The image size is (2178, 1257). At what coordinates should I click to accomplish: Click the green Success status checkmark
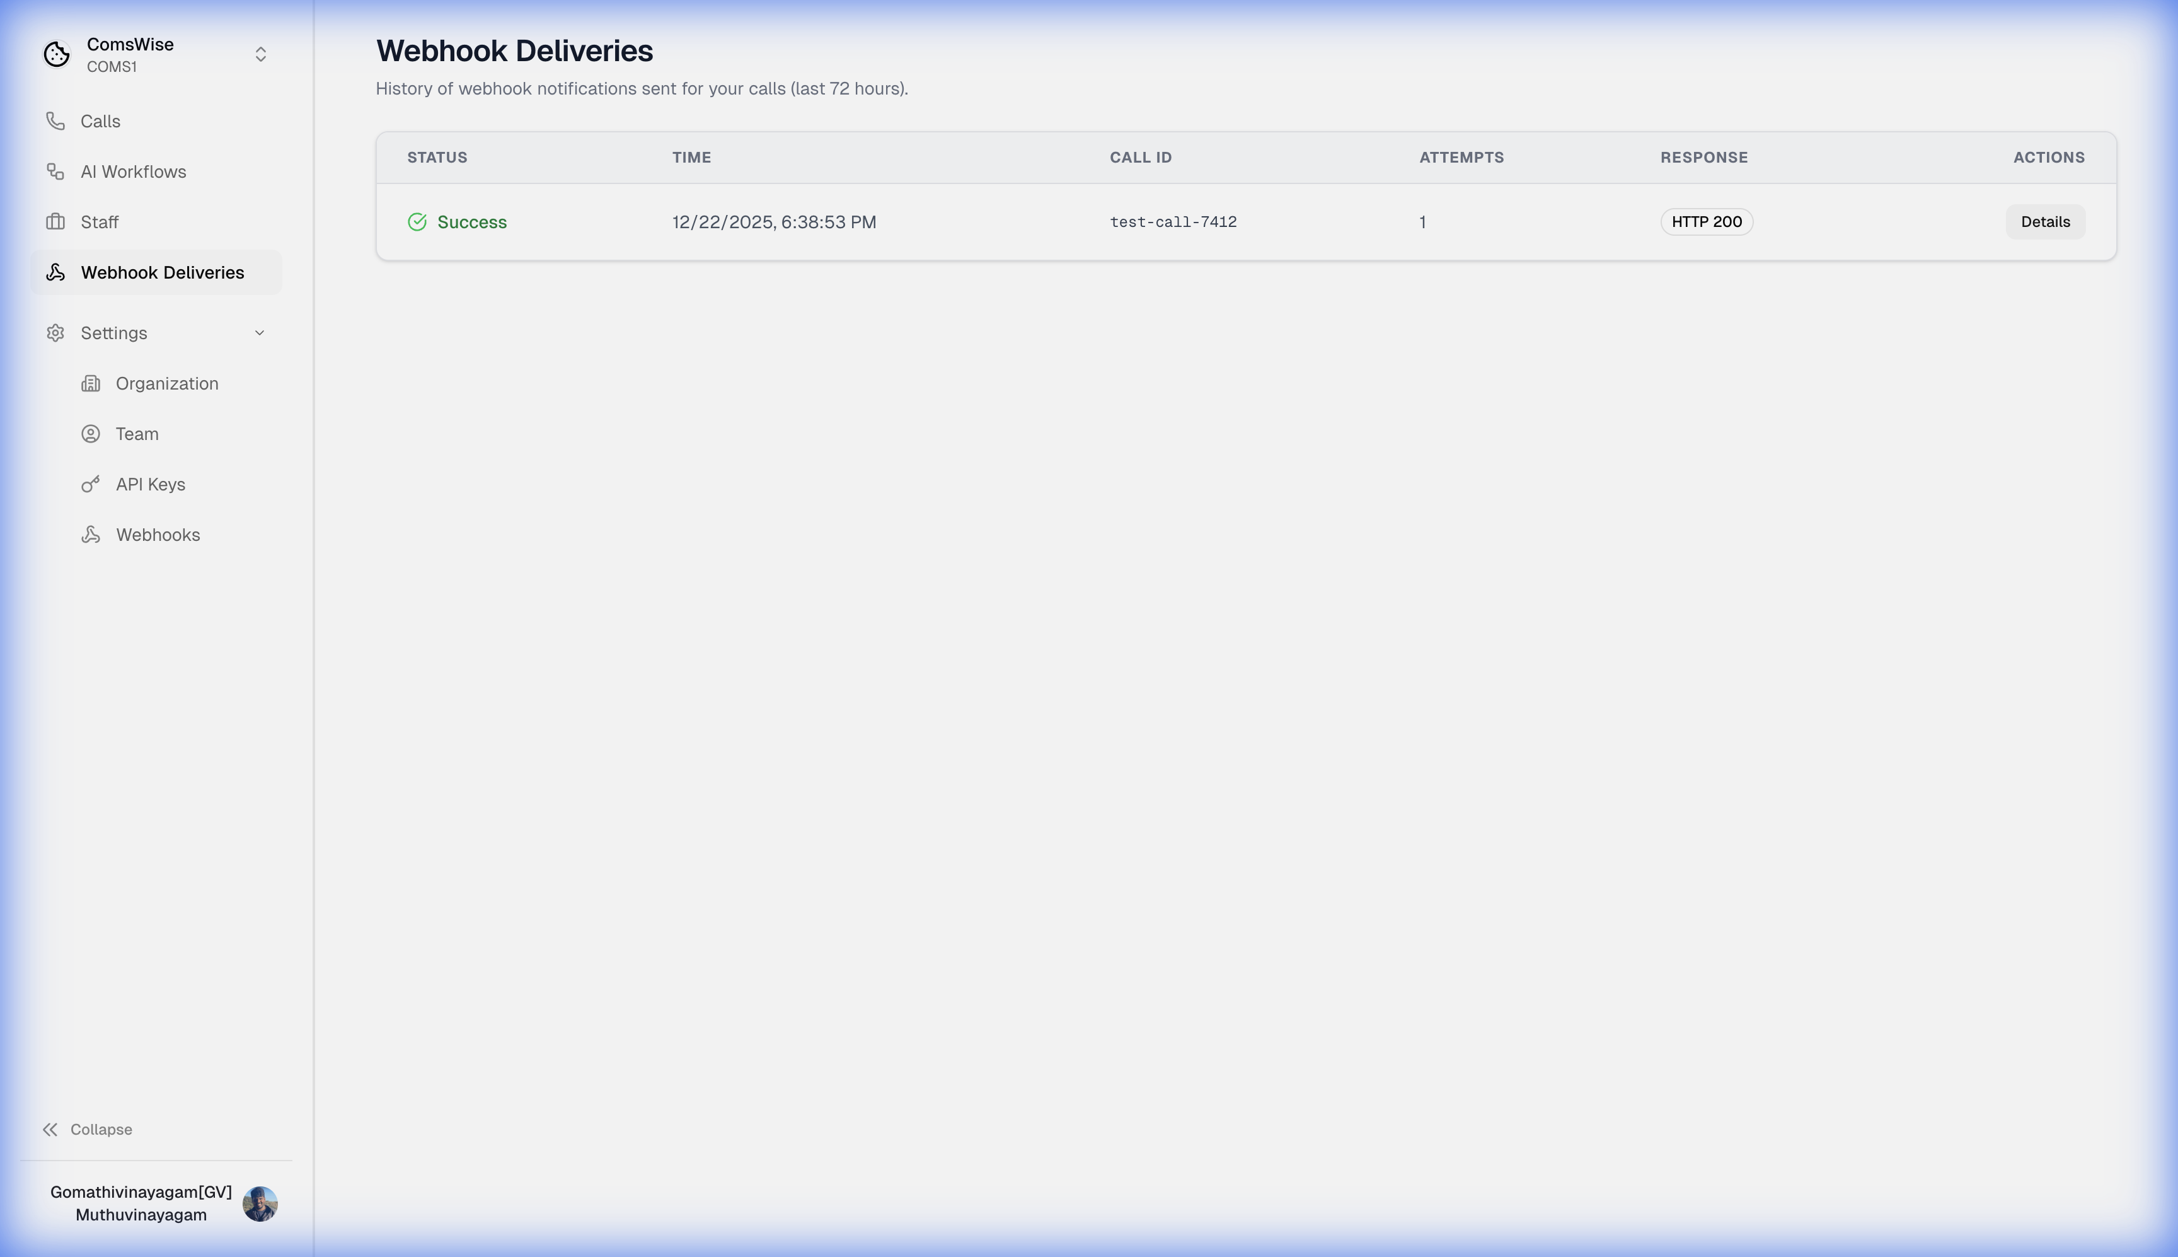pos(417,221)
